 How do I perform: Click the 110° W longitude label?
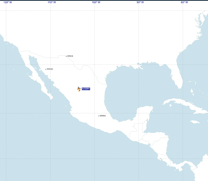[52, 2]
